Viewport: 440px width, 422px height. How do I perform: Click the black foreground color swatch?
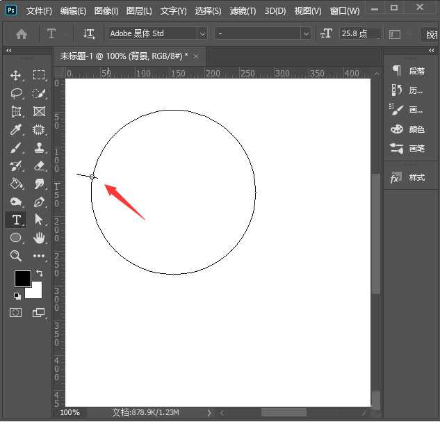(x=22, y=279)
